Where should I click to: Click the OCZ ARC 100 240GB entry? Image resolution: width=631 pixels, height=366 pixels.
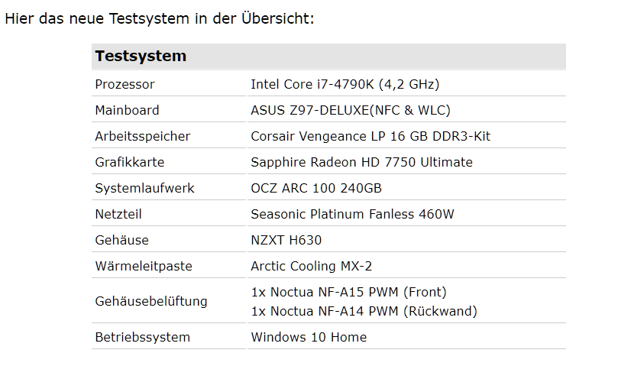[x=316, y=188]
